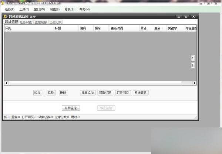The image size is (222, 154).
Task: Click the 采集总数:0 status entry
Action: [46, 117]
